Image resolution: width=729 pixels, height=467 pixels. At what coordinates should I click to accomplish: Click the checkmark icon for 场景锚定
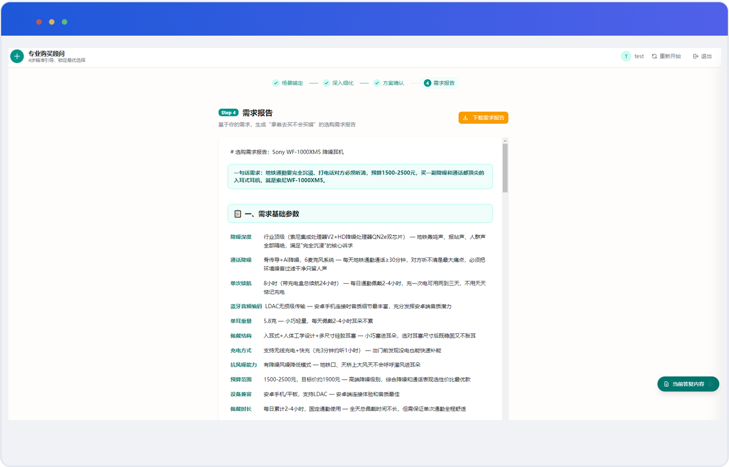[275, 83]
